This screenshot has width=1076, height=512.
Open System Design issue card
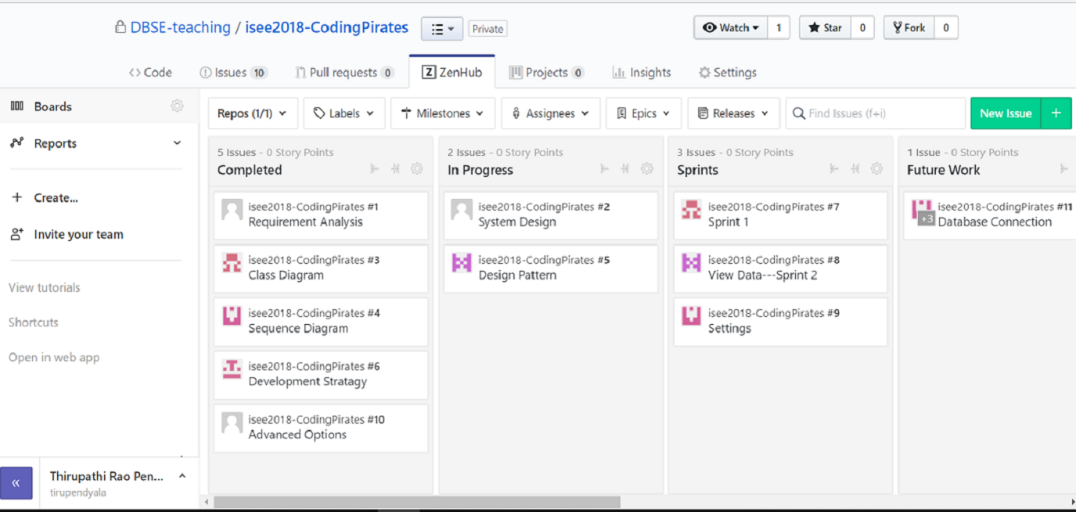coord(551,215)
